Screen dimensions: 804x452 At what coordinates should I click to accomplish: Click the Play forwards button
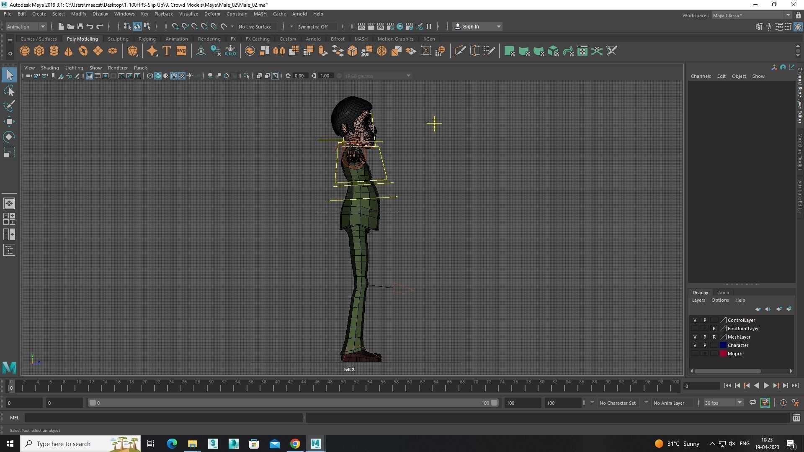(766, 386)
